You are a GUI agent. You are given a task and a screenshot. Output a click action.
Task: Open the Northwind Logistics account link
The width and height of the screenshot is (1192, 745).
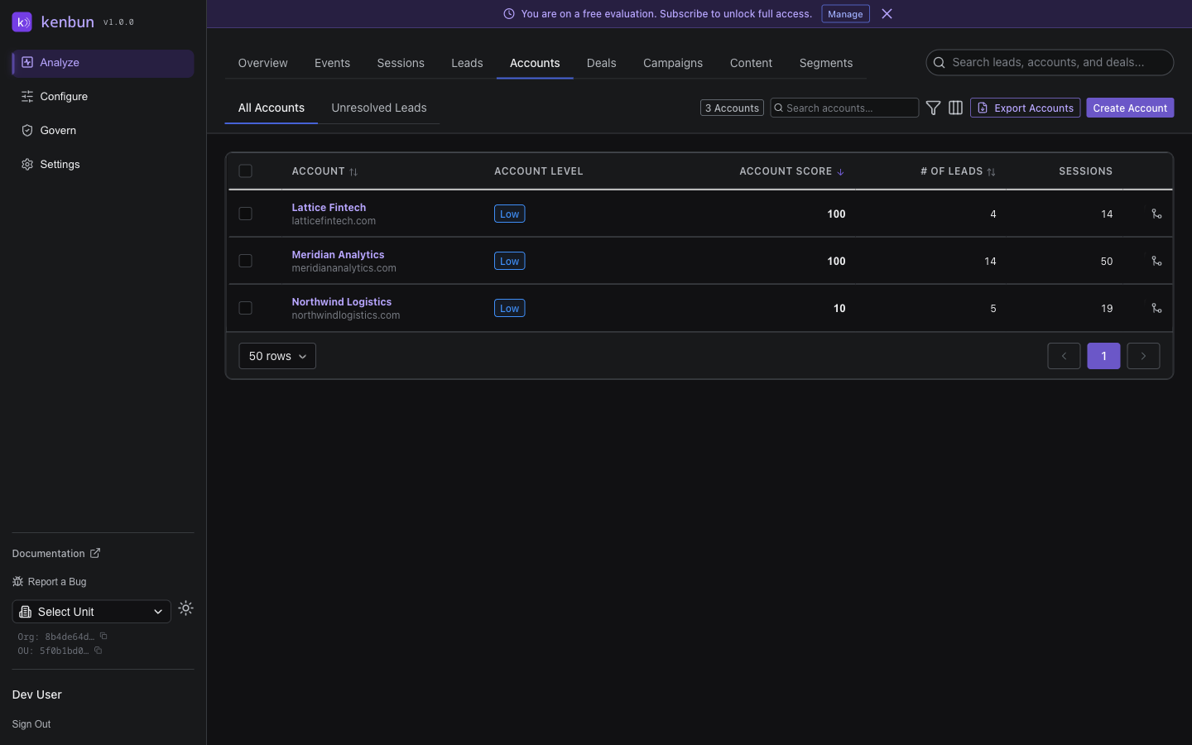pyautogui.click(x=341, y=302)
